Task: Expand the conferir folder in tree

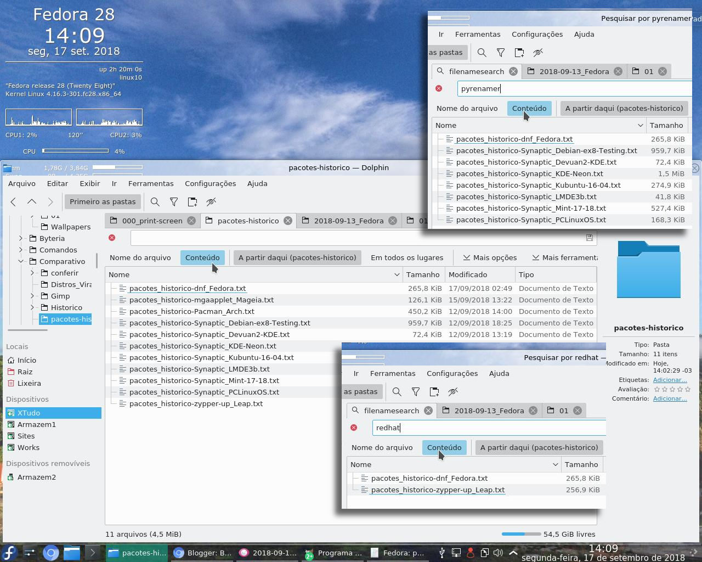Action: pos(32,273)
